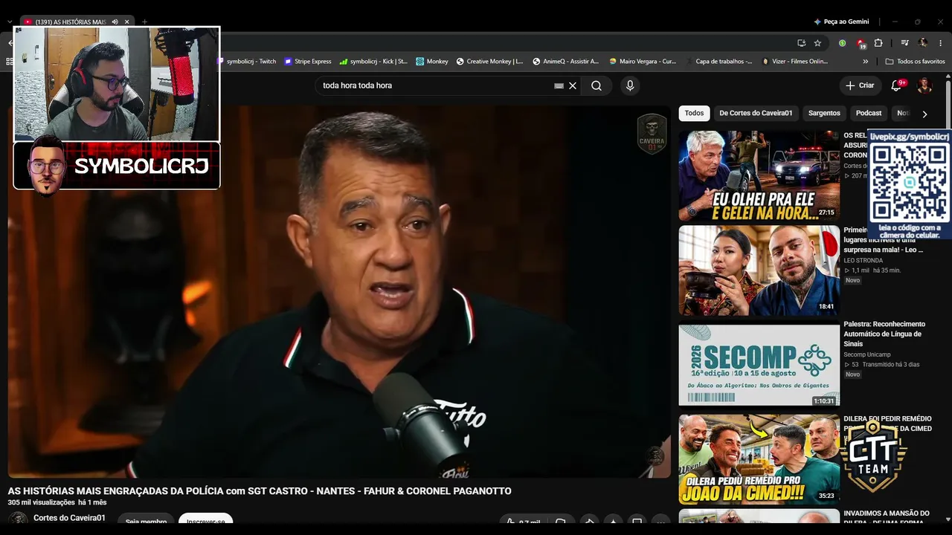
Task: Open the red extension with badge 19
Action: [861, 43]
